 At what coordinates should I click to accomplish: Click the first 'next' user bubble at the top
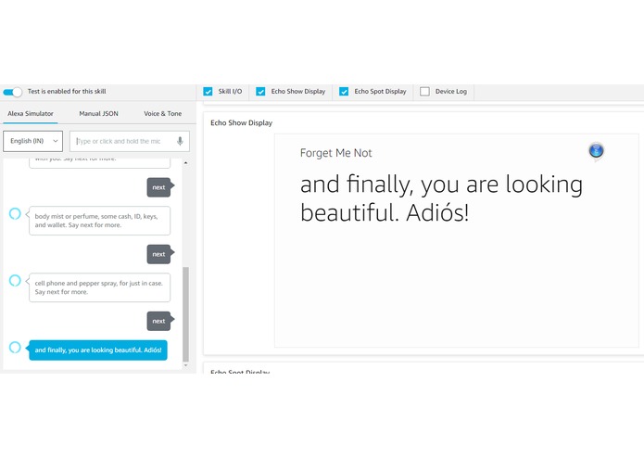159,187
